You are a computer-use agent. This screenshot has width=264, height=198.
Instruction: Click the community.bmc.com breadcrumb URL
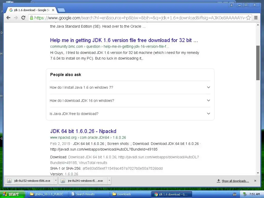tap(110, 46)
